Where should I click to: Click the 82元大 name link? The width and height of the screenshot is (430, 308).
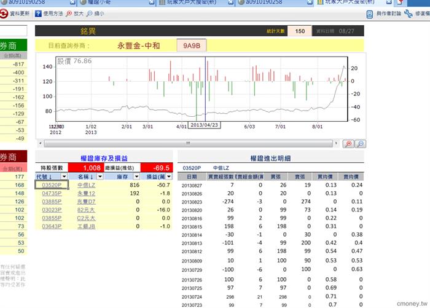pyautogui.click(x=86, y=210)
